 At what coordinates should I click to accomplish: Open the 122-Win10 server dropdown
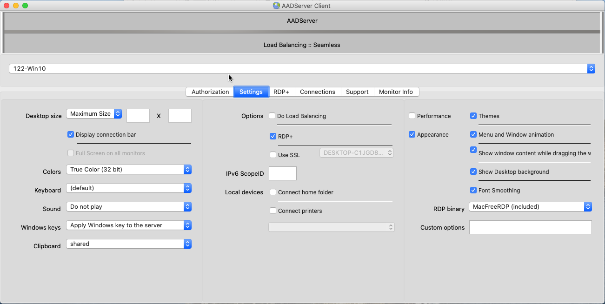click(301, 68)
